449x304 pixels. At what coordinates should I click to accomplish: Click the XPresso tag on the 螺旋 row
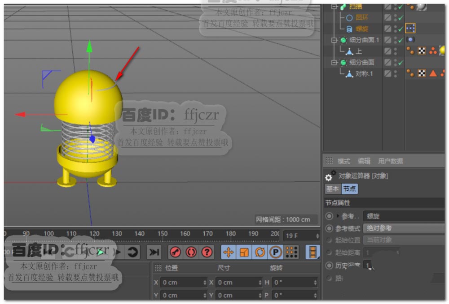(410, 28)
